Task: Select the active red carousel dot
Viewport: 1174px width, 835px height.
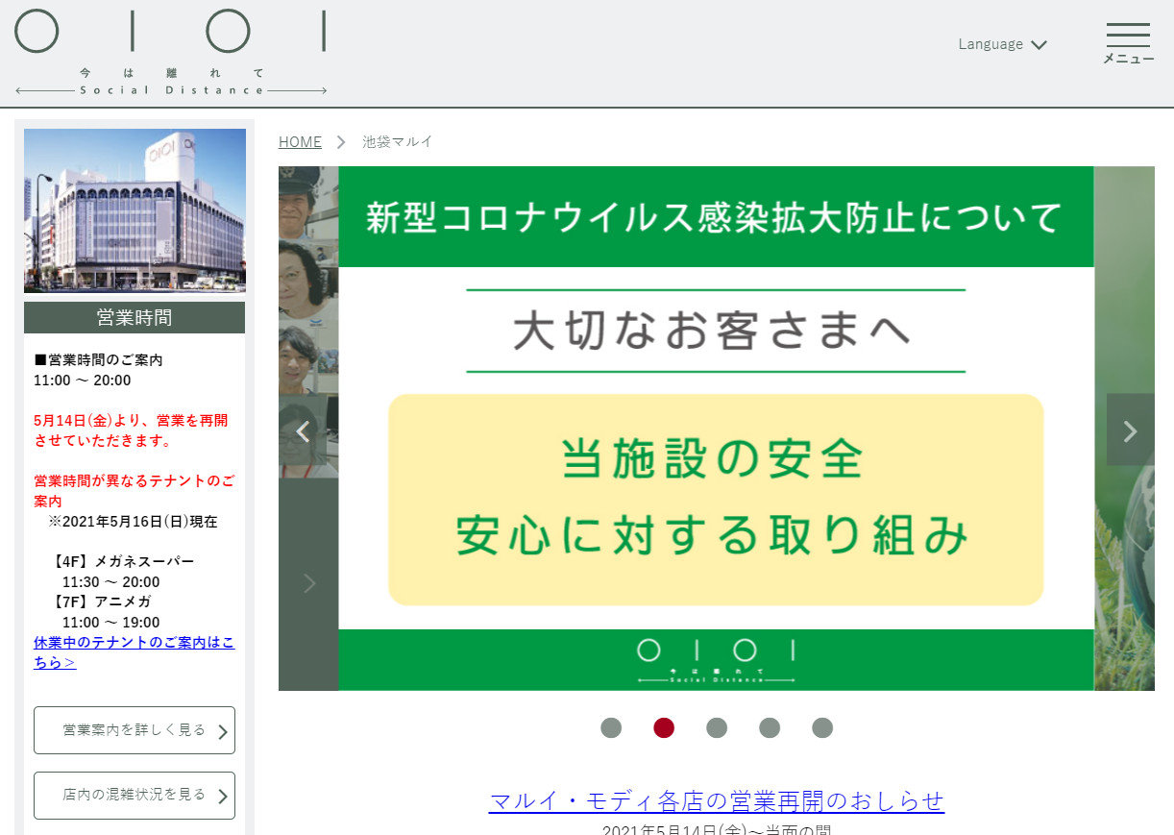Action: 664,728
